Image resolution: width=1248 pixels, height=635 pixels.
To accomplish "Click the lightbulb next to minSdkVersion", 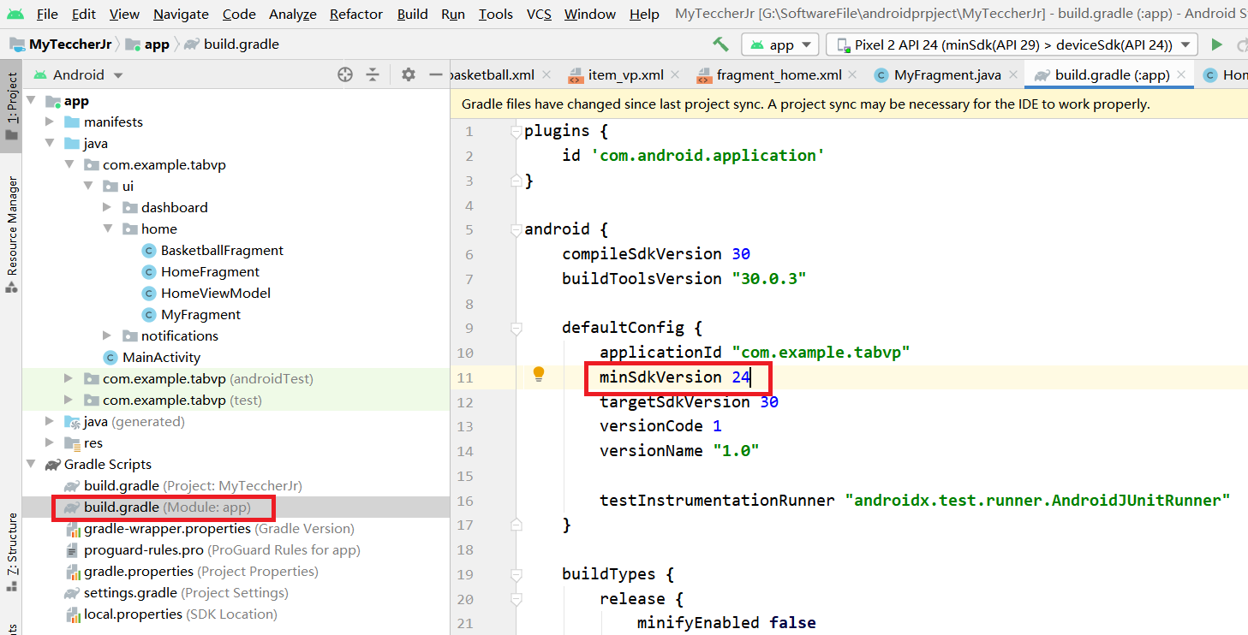I will (x=539, y=376).
